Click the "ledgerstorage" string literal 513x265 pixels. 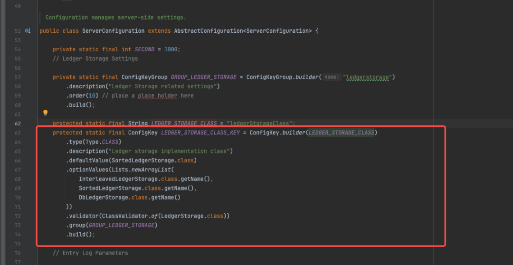(x=367, y=77)
